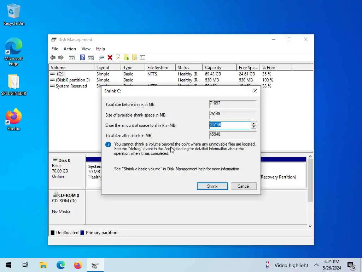This screenshot has width=362, height=272.
Task: Toggle the Show/Hide Action Pane toolbar icon
Action: pos(91,58)
